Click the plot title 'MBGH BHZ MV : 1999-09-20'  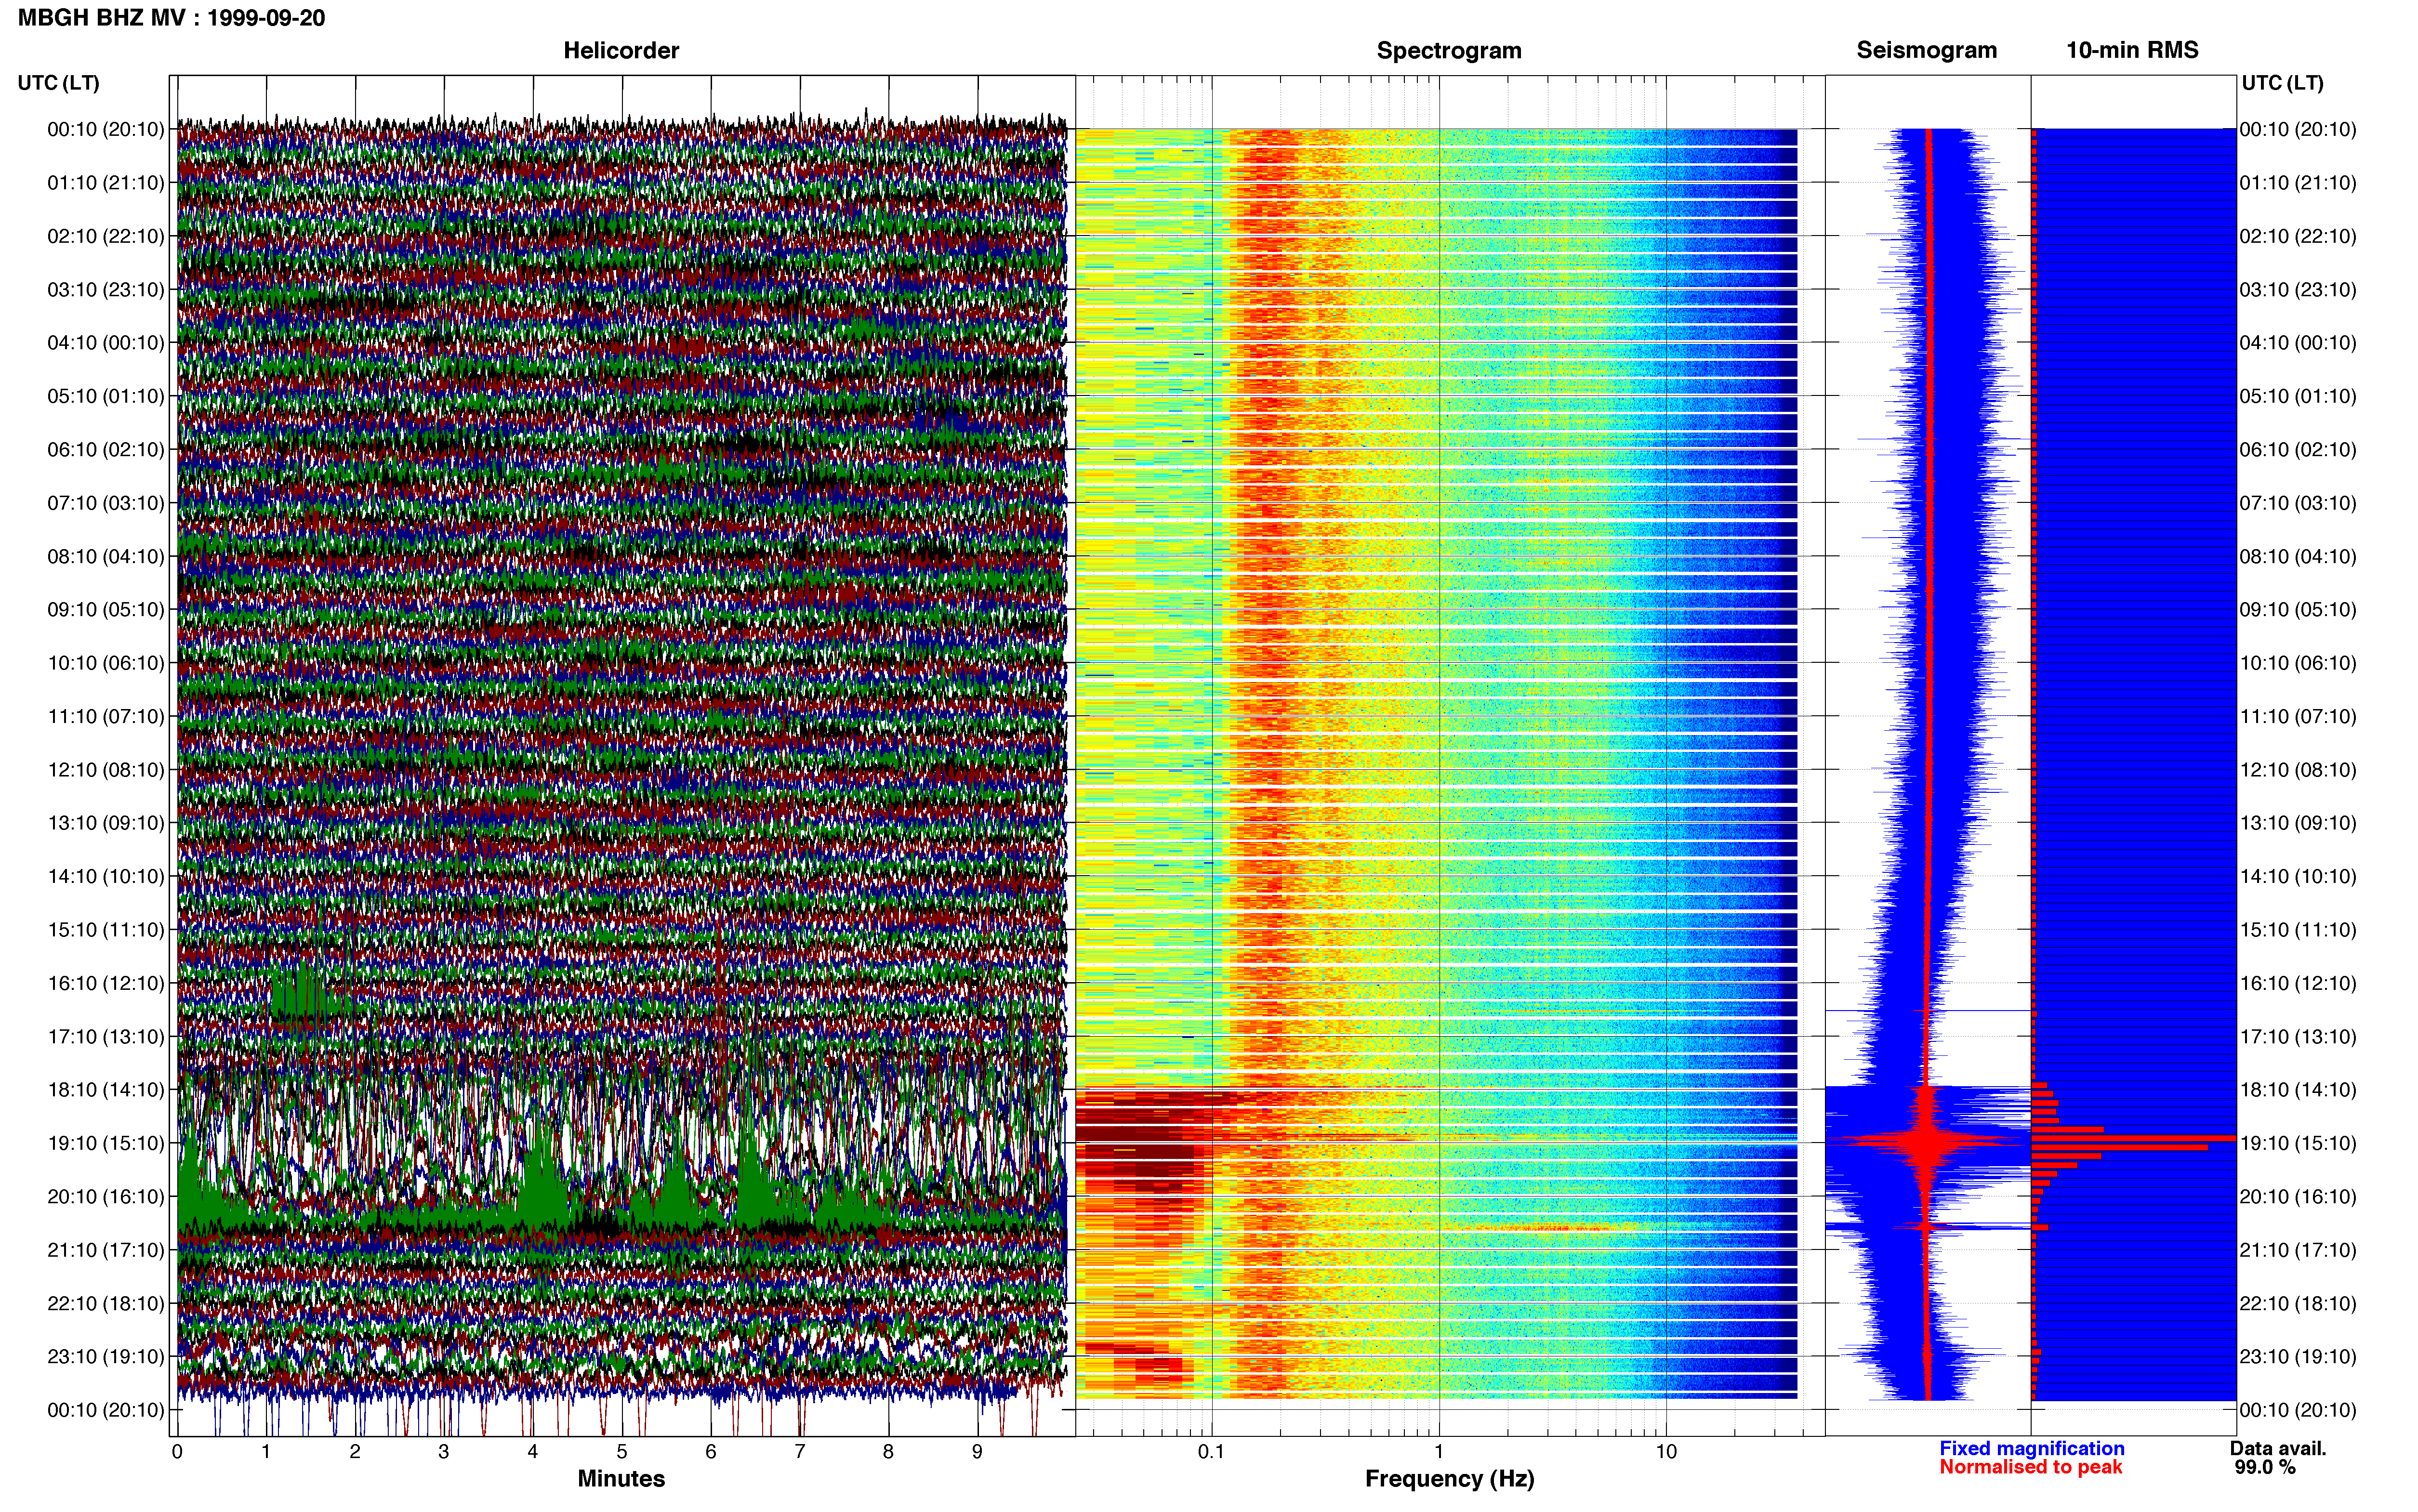click(171, 18)
